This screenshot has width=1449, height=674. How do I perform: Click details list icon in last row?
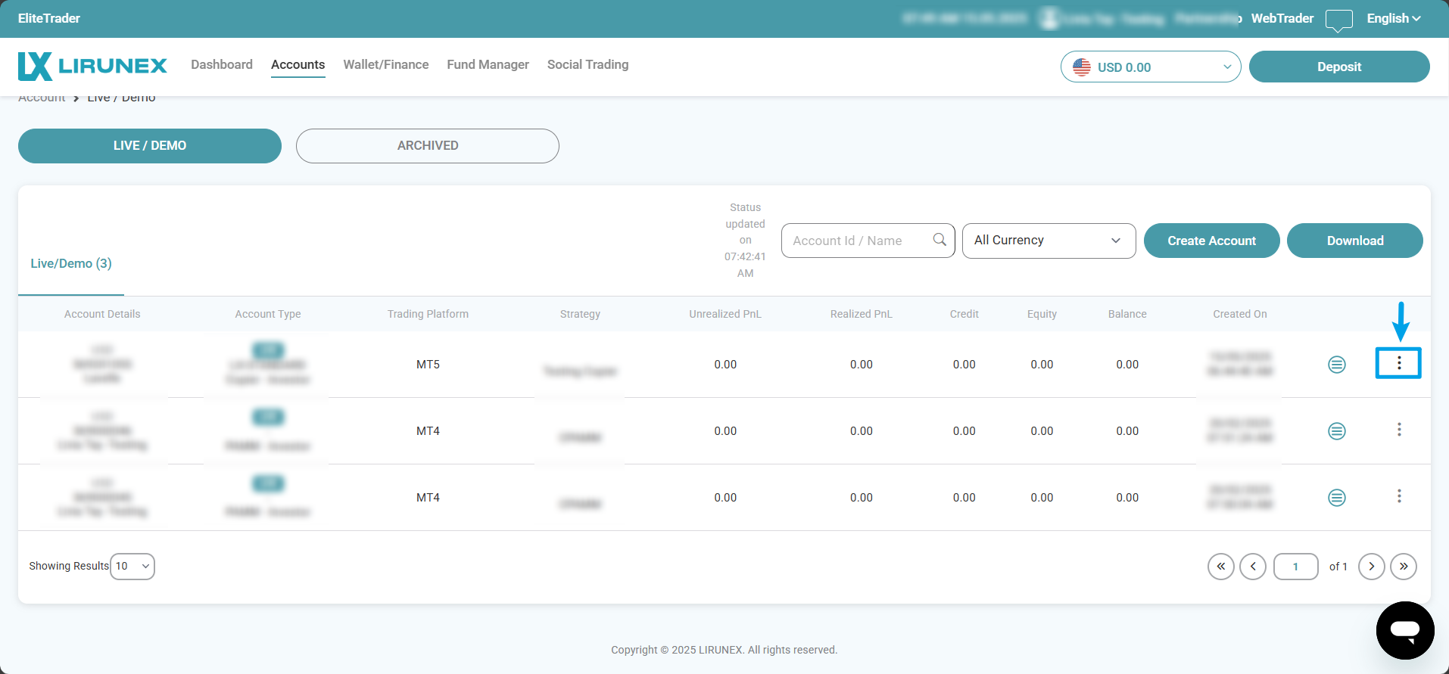coord(1336,498)
